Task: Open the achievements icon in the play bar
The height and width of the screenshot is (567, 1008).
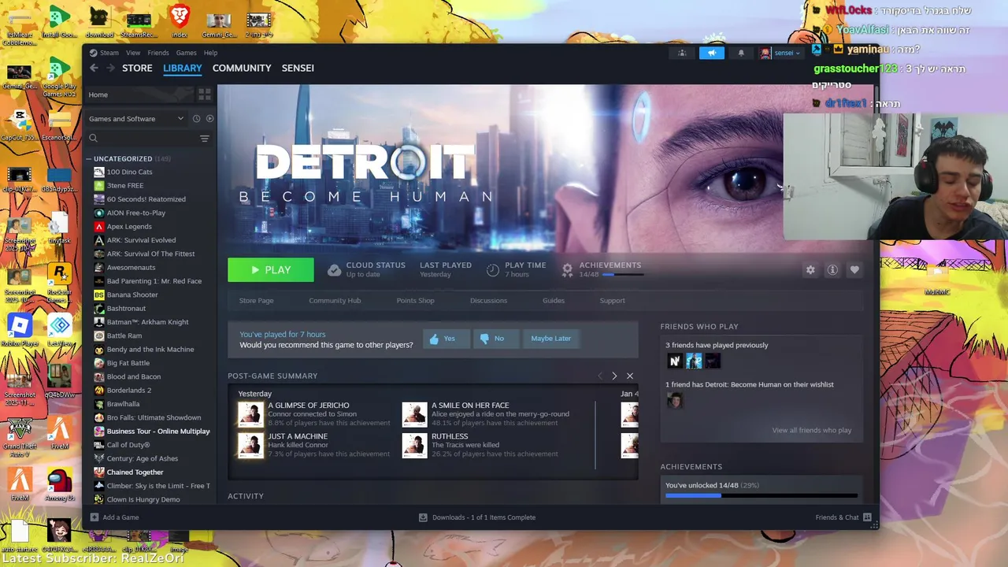Action: (x=567, y=269)
